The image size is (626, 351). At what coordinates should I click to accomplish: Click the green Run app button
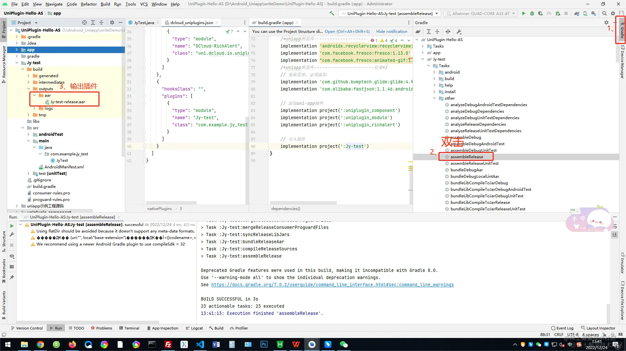point(524,13)
